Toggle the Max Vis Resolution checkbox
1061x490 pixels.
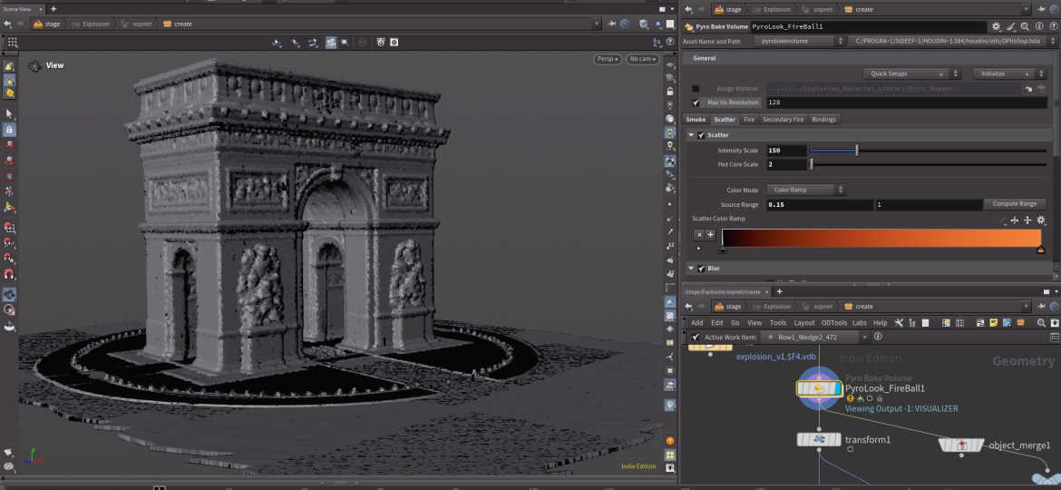pyautogui.click(x=696, y=103)
